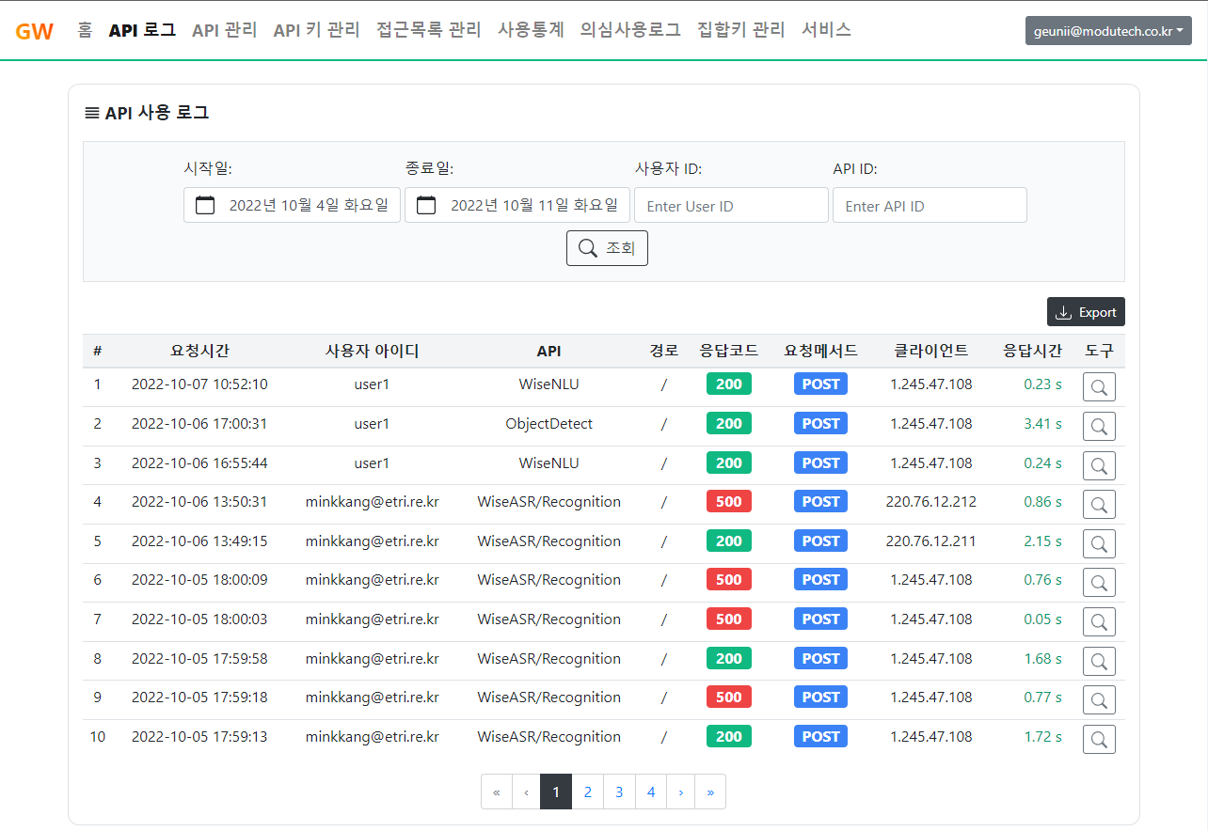The height and width of the screenshot is (831, 1208).
Task: Open the API 키 관리 menu
Action: tap(316, 30)
